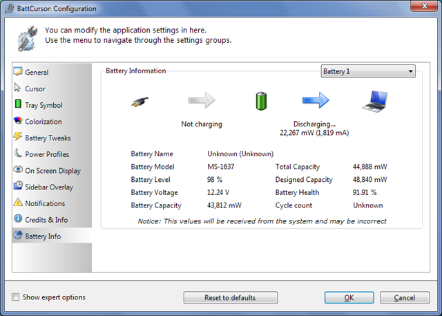Select On Screen Display settings
Viewport: 442px width, 316px height.
(52, 170)
